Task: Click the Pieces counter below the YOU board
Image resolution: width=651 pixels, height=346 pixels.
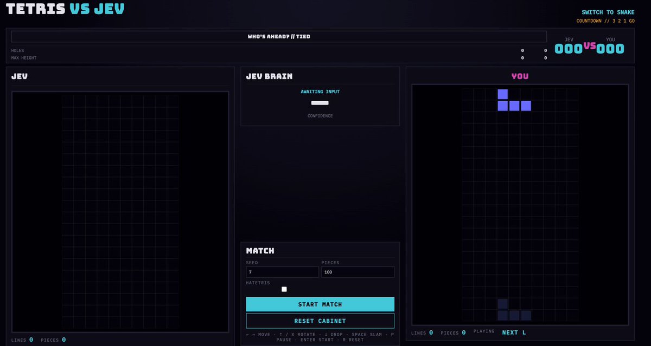Action: (454, 332)
